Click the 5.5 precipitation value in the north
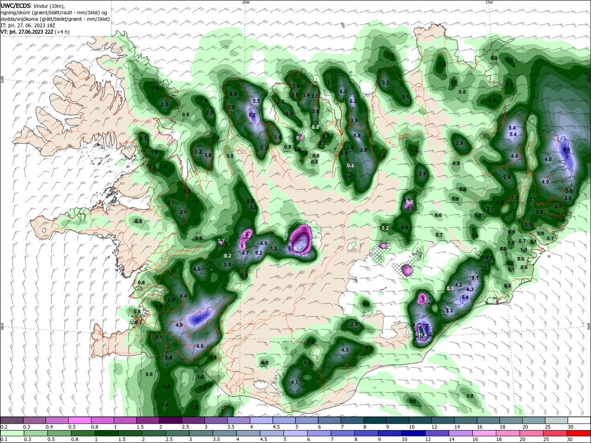The width and height of the screenshot is (591, 443). pyautogui.click(x=256, y=101)
